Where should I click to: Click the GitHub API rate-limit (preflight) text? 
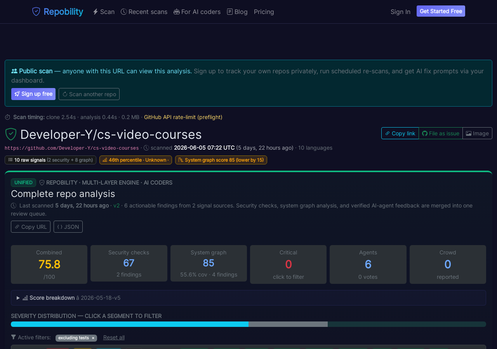coord(183,117)
